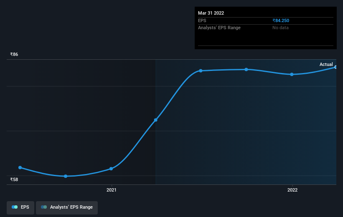Select the lowest EPS data point near ₹58
The image size is (343, 217).
pos(66,176)
